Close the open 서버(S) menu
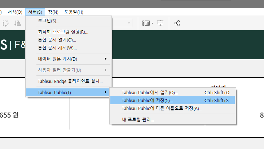Viewport: 264px width, 149px height. pyautogui.click(x=35, y=12)
